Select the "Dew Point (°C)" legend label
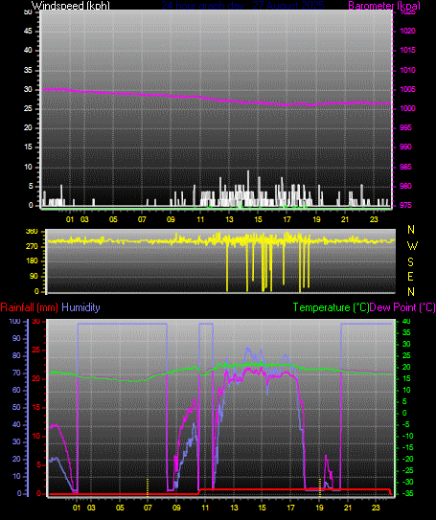This screenshot has width=436, height=520. point(402,307)
